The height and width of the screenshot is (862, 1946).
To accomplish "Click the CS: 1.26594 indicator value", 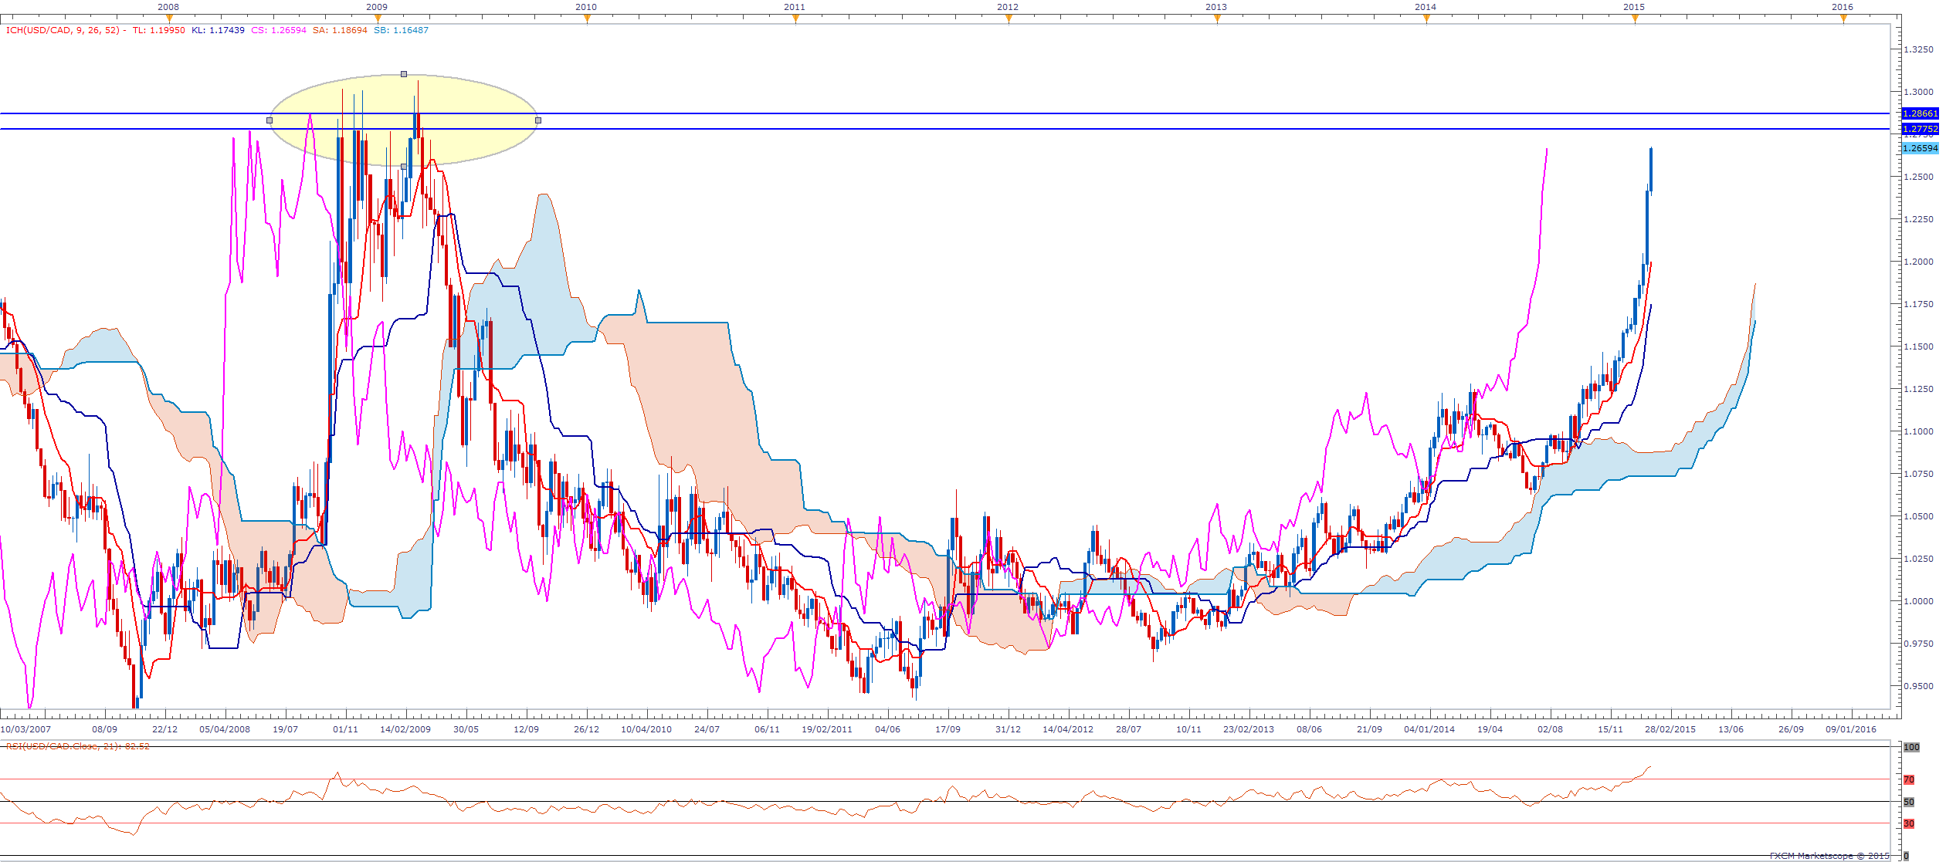I will [x=279, y=31].
